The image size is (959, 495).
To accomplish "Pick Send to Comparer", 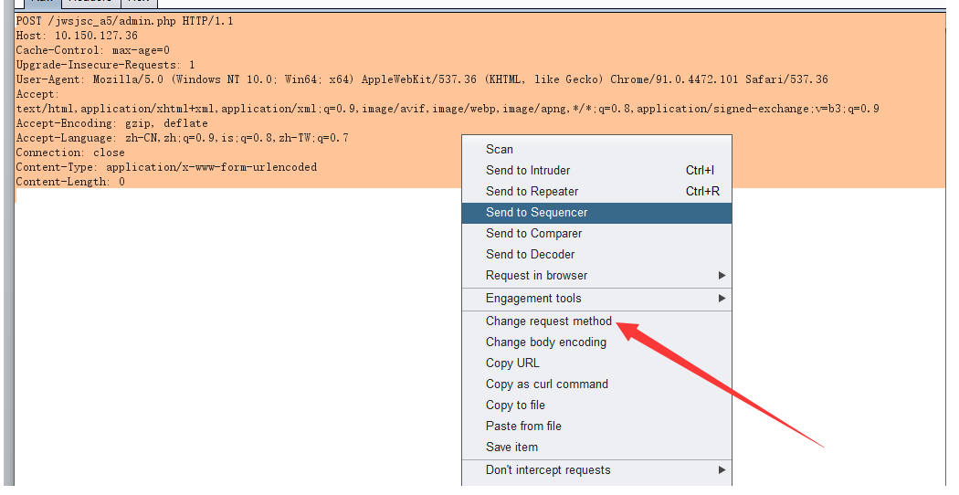I will click(533, 233).
